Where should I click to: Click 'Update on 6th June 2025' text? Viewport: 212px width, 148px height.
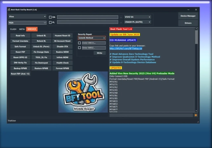(125, 35)
